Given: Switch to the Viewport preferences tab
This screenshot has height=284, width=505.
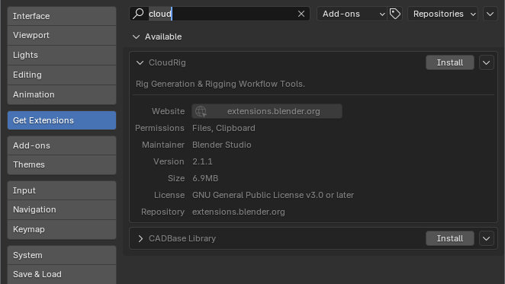Looking at the screenshot, I should [62, 35].
